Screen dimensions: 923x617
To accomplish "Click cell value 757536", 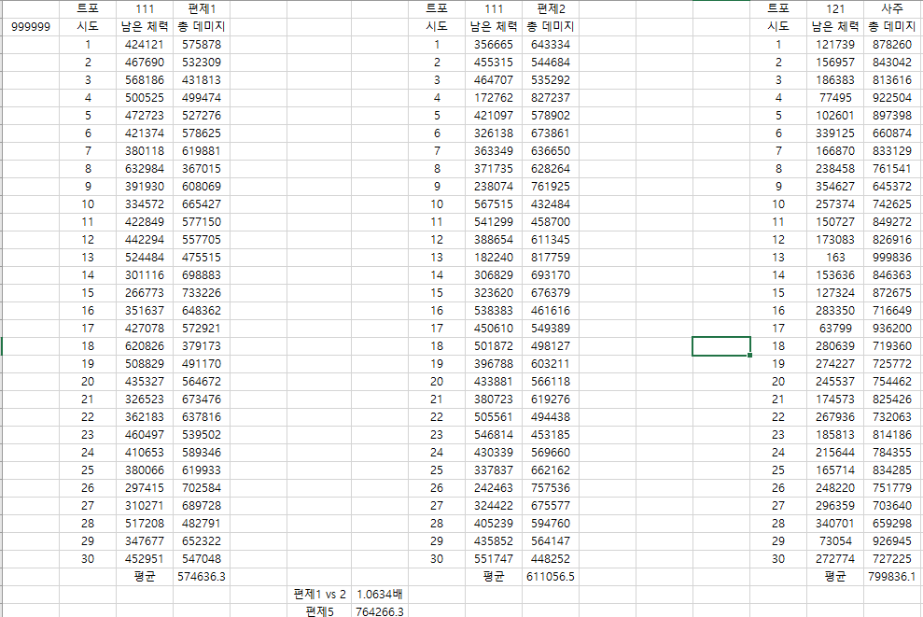I will tap(551, 487).
